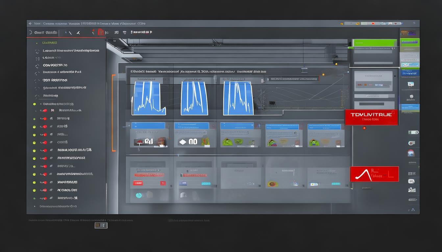Toggle the green status dot of the first list row
This screenshot has height=252, width=442.
[x=35, y=104]
